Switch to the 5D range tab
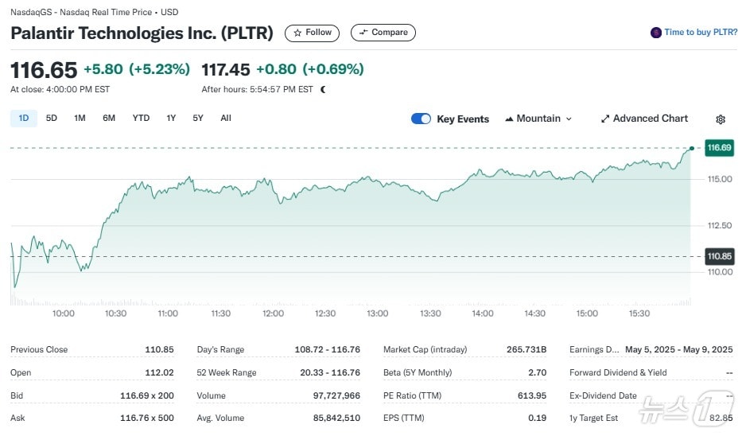 click(52, 118)
